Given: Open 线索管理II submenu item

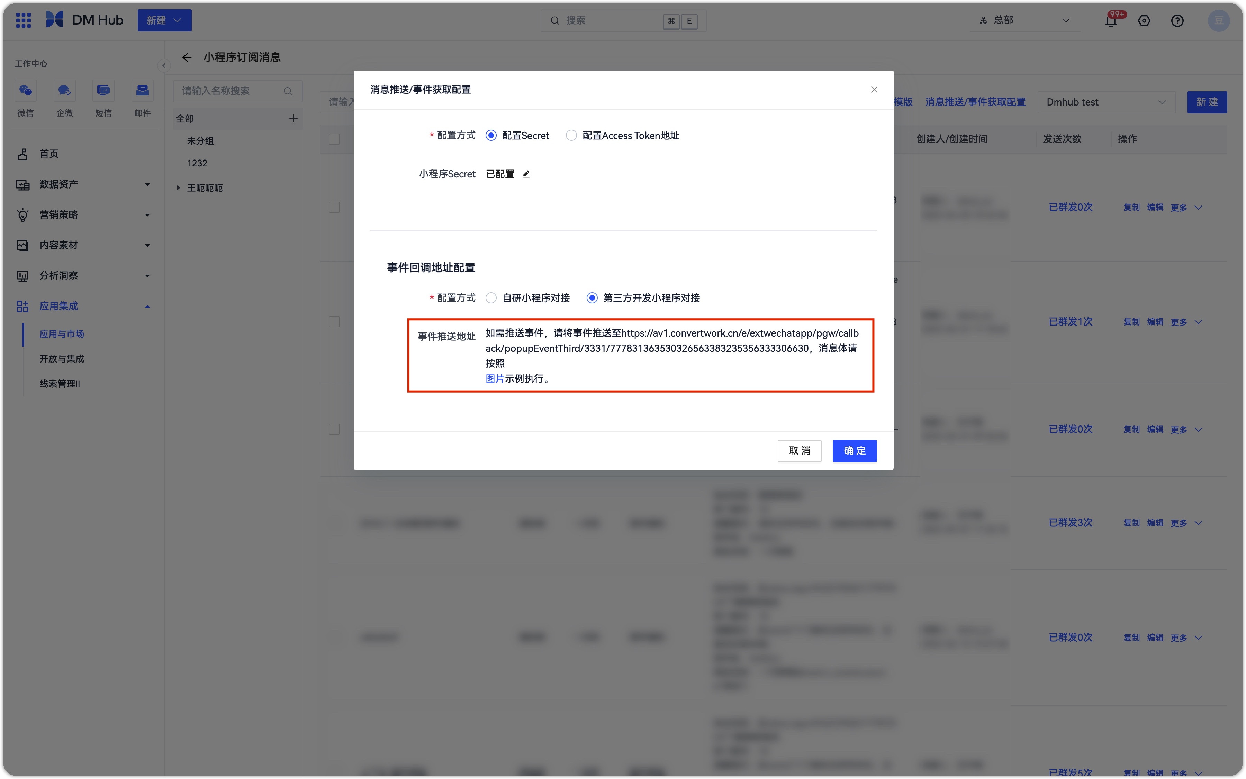Looking at the screenshot, I should point(60,383).
